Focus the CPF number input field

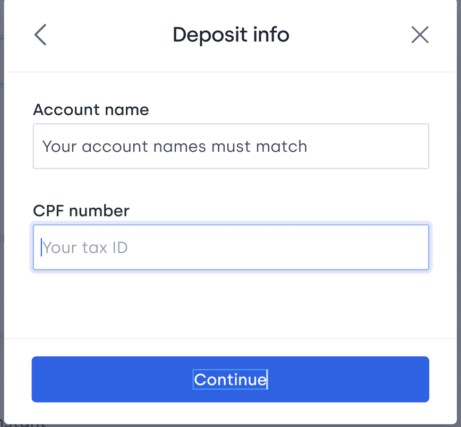[x=231, y=247]
